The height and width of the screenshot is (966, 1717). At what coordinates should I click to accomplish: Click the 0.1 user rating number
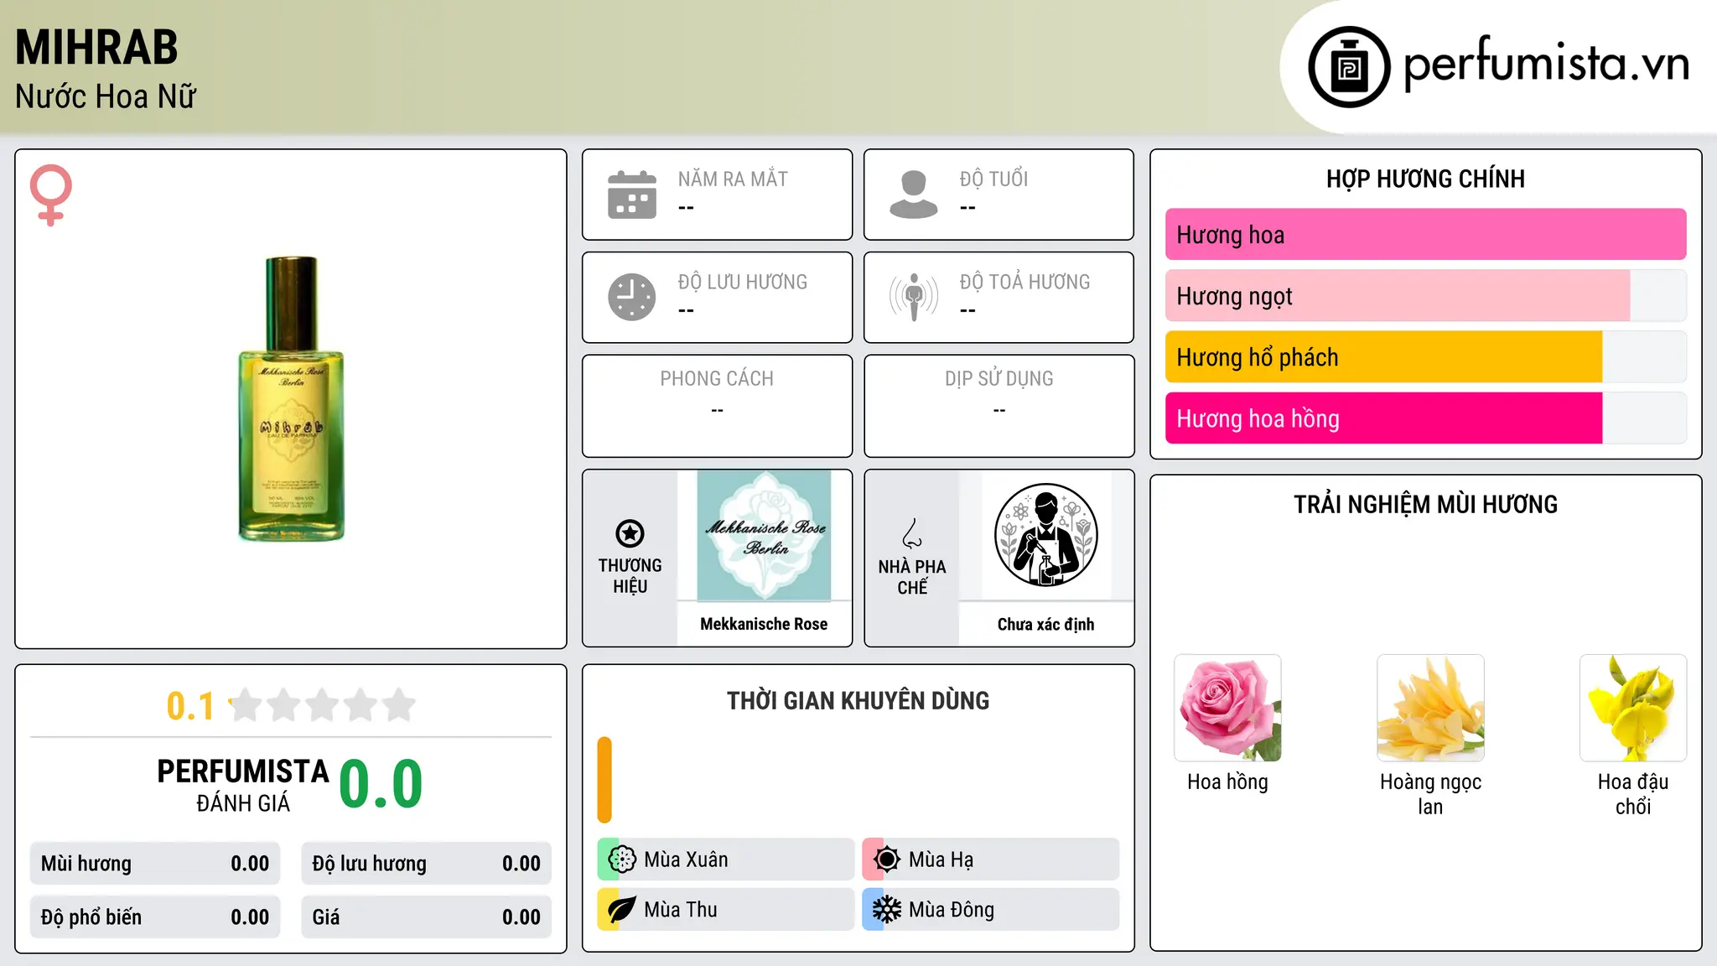(x=190, y=706)
